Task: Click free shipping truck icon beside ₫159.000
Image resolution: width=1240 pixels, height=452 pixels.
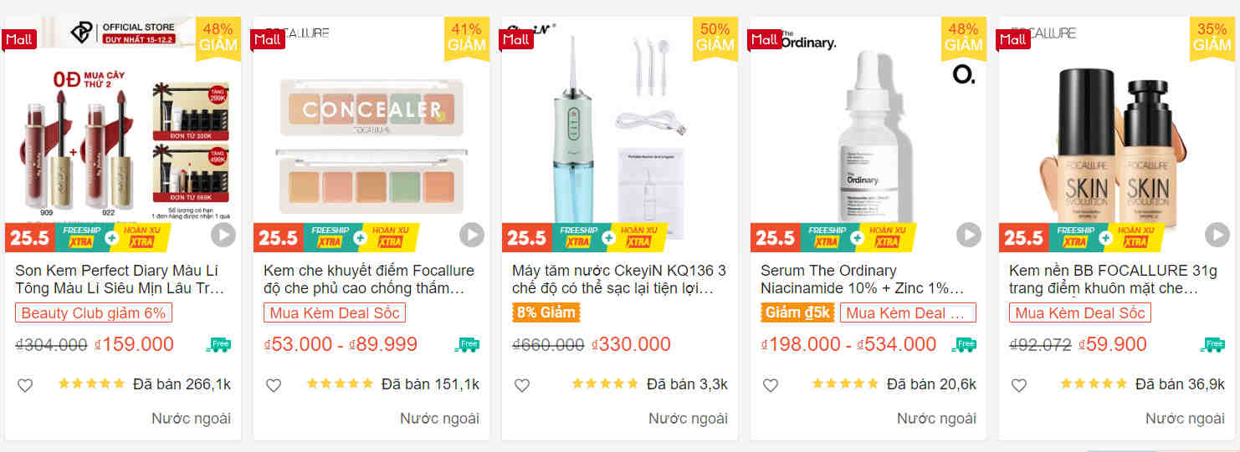Action: tap(218, 344)
